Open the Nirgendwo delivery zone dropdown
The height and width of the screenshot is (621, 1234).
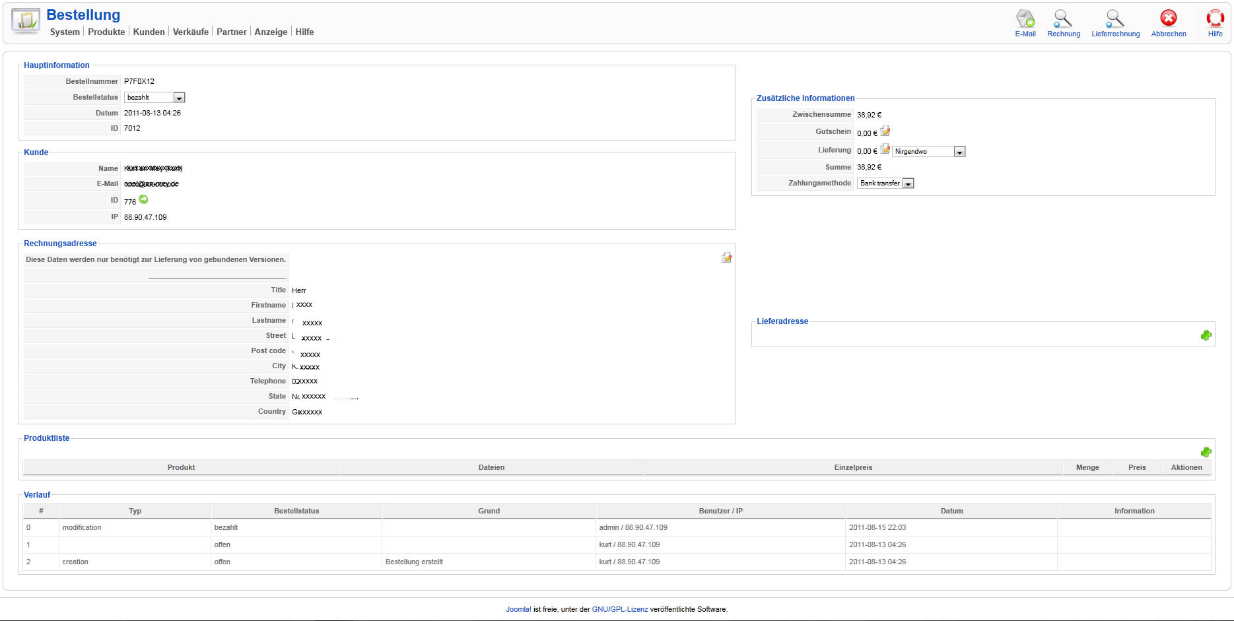pyautogui.click(x=929, y=152)
